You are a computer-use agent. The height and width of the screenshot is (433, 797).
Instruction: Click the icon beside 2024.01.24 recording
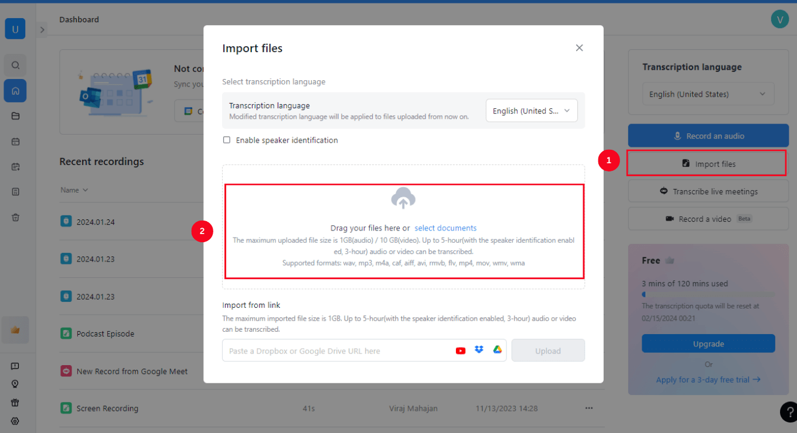66,222
